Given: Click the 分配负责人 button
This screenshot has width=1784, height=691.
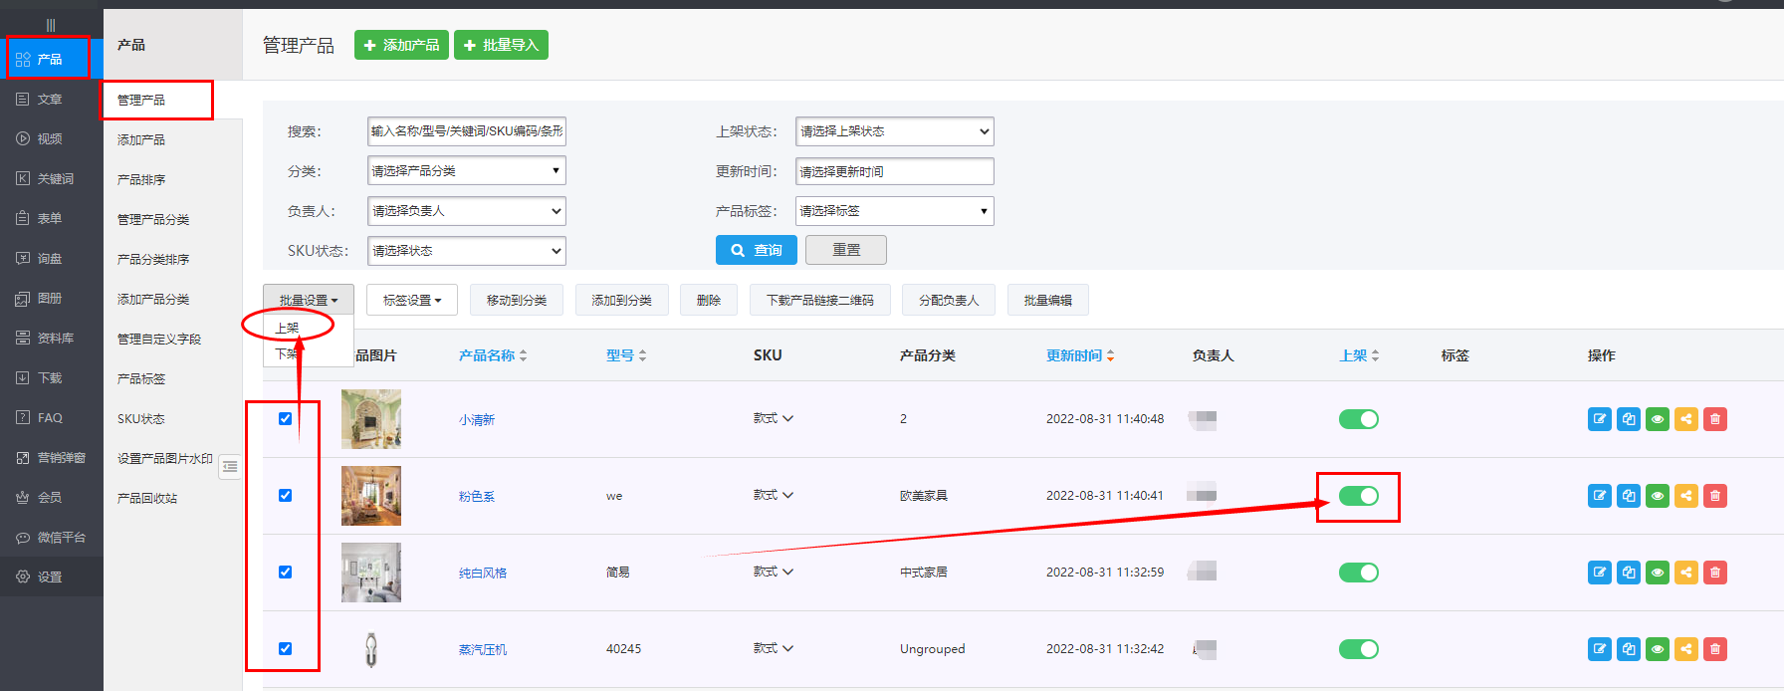Looking at the screenshot, I should 949,300.
